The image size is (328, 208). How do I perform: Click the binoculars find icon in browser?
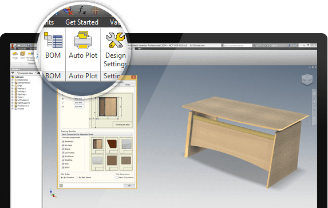click(x=39, y=73)
